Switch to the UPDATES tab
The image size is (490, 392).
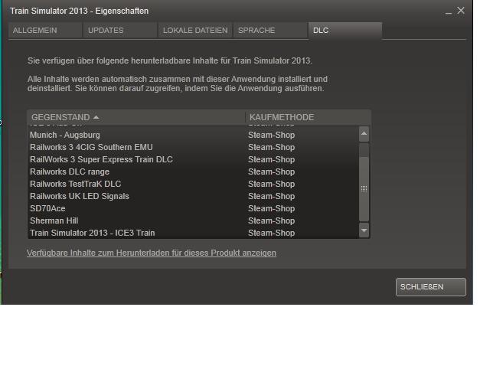(120, 31)
